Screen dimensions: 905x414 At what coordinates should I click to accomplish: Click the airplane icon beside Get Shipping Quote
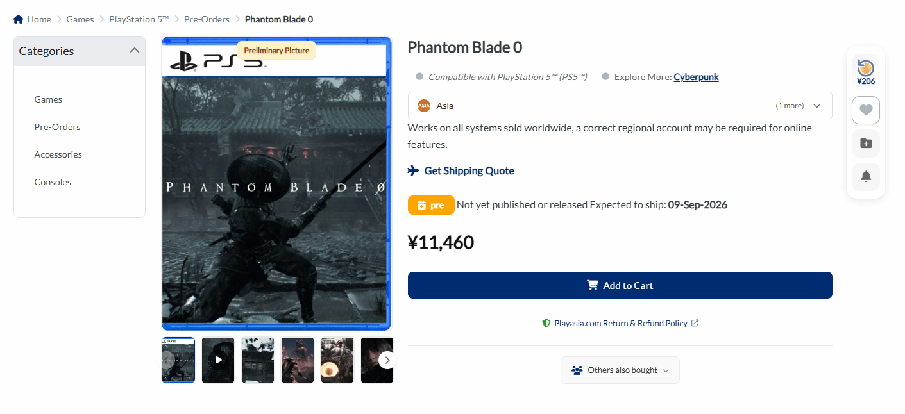click(414, 170)
